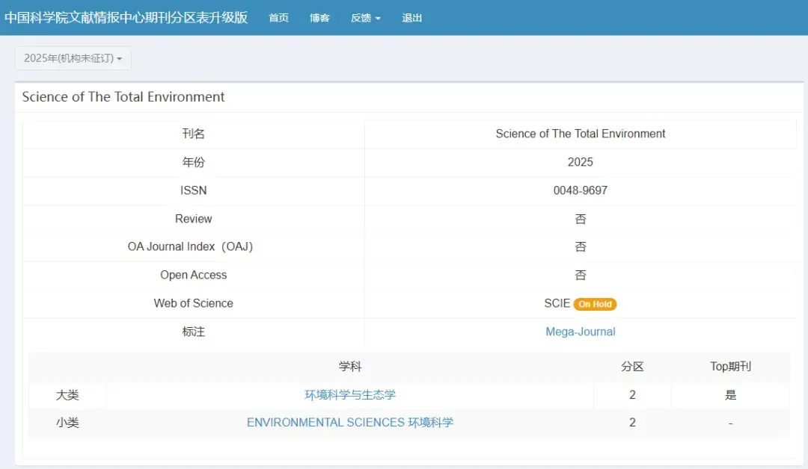Select the 分区 value 2 for 小类
The image size is (808, 469).
point(632,422)
